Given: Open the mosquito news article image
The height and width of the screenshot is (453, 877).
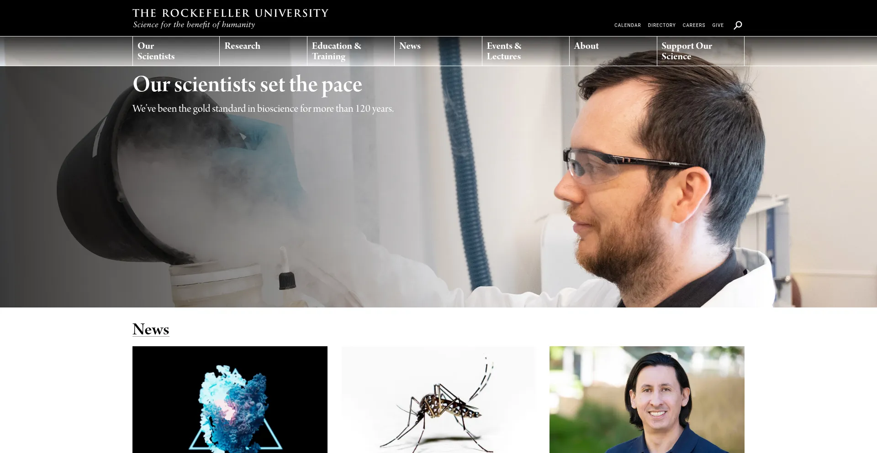Looking at the screenshot, I should (438, 400).
